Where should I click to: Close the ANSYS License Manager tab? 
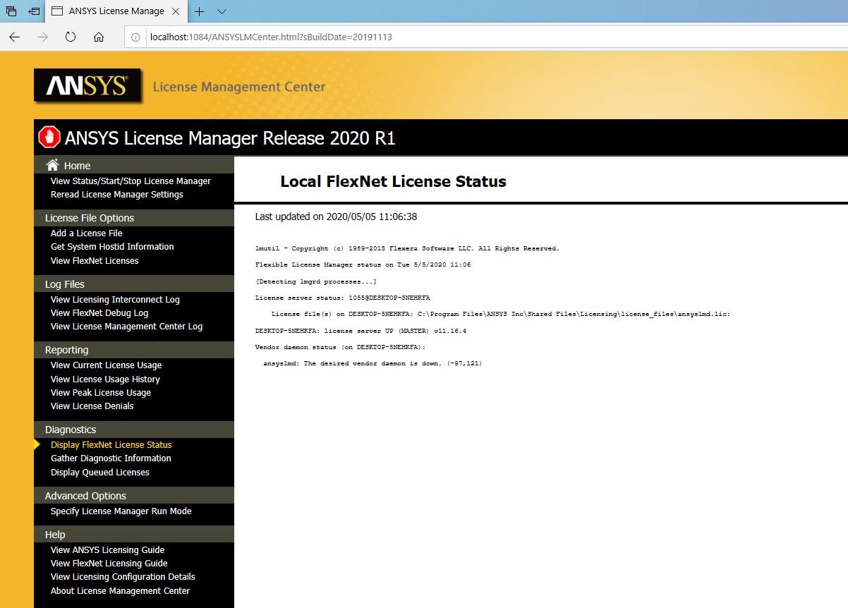pos(176,11)
